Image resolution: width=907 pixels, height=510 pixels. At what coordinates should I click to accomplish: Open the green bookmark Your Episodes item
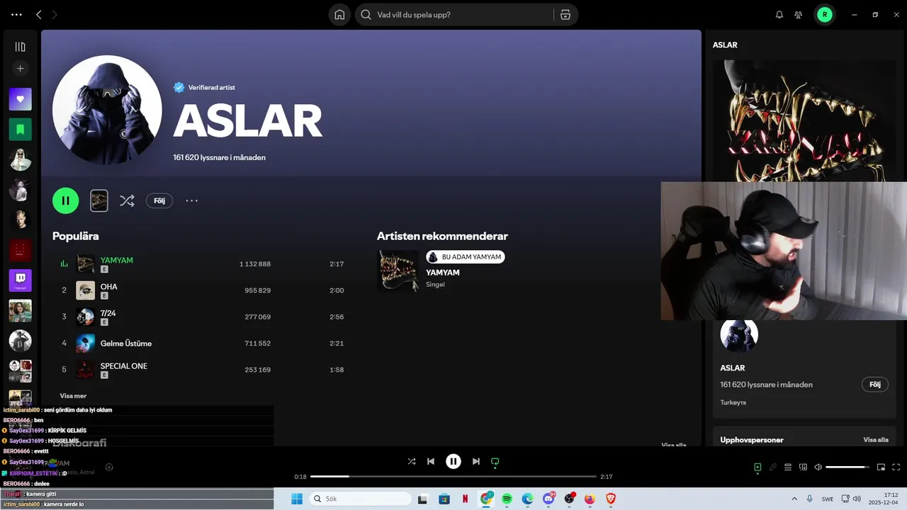(x=20, y=130)
